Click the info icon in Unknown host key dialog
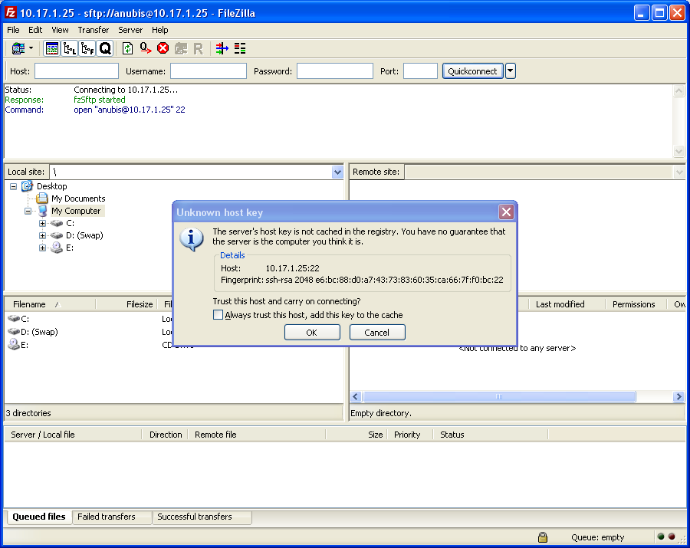 (192, 239)
